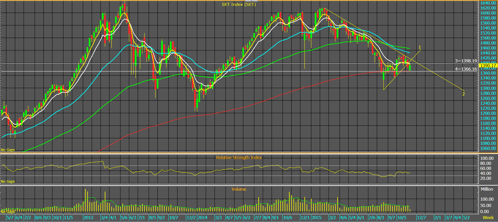
Task: Click 0.00 on the Volume scale
Action: pyautogui.click(x=485, y=211)
